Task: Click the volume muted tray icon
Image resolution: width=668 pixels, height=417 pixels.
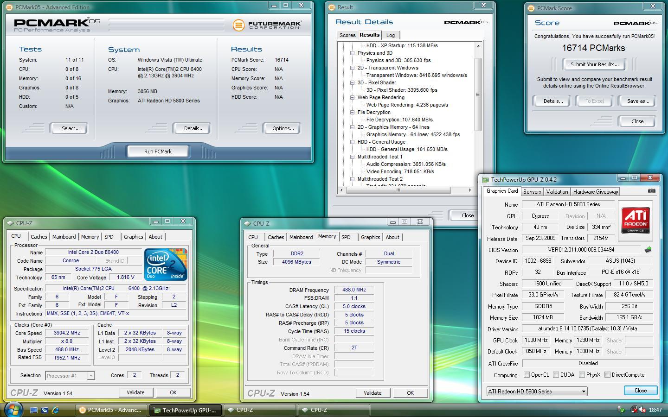Action: [x=642, y=410]
